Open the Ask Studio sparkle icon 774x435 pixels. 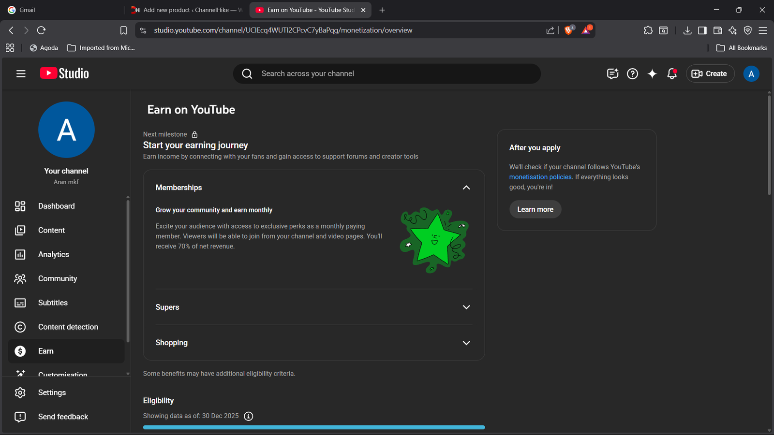[x=652, y=73]
